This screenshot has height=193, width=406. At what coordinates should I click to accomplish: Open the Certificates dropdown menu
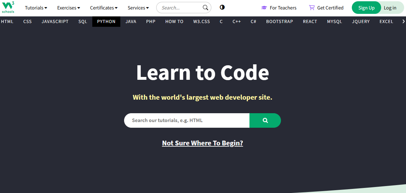[x=104, y=8]
